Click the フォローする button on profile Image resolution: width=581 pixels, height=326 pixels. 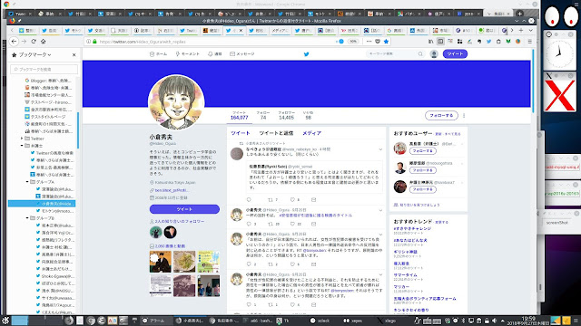[441, 116]
